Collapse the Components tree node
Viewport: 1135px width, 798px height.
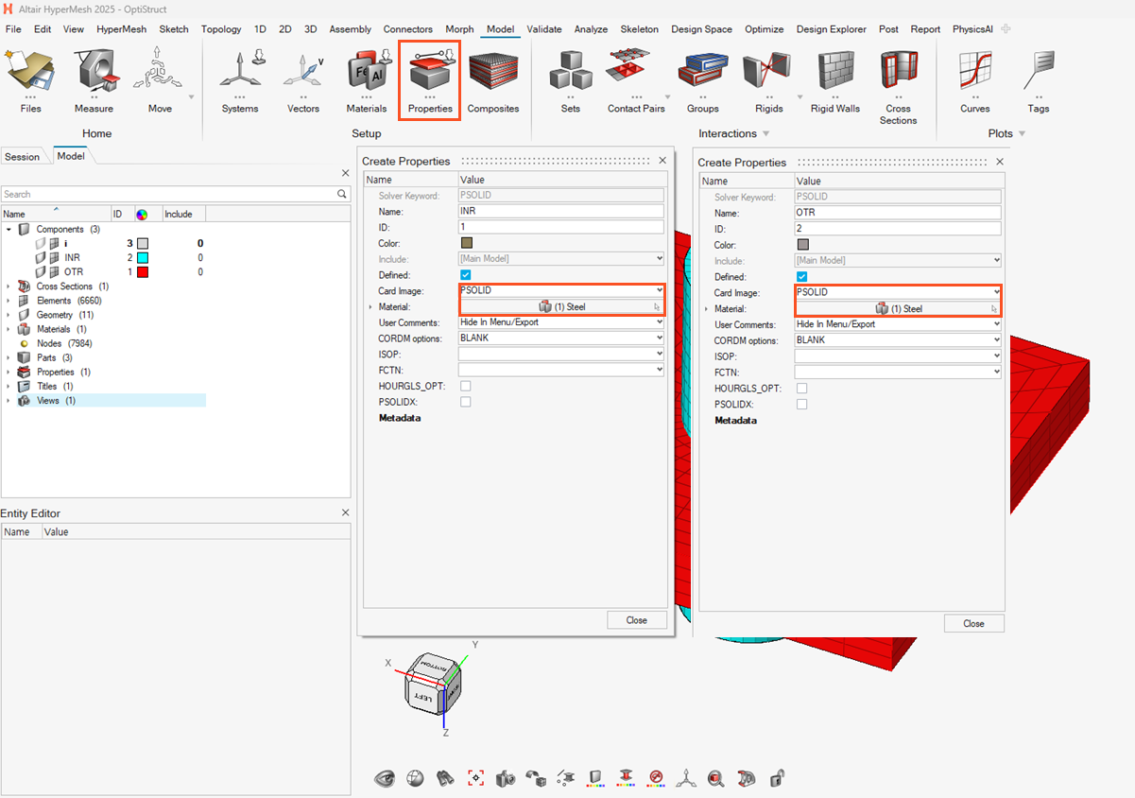(9, 230)
